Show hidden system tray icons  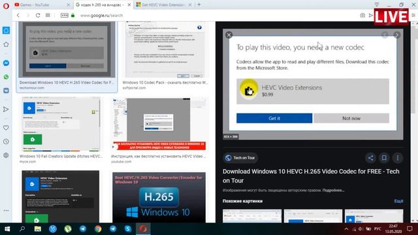click(346, 229)
